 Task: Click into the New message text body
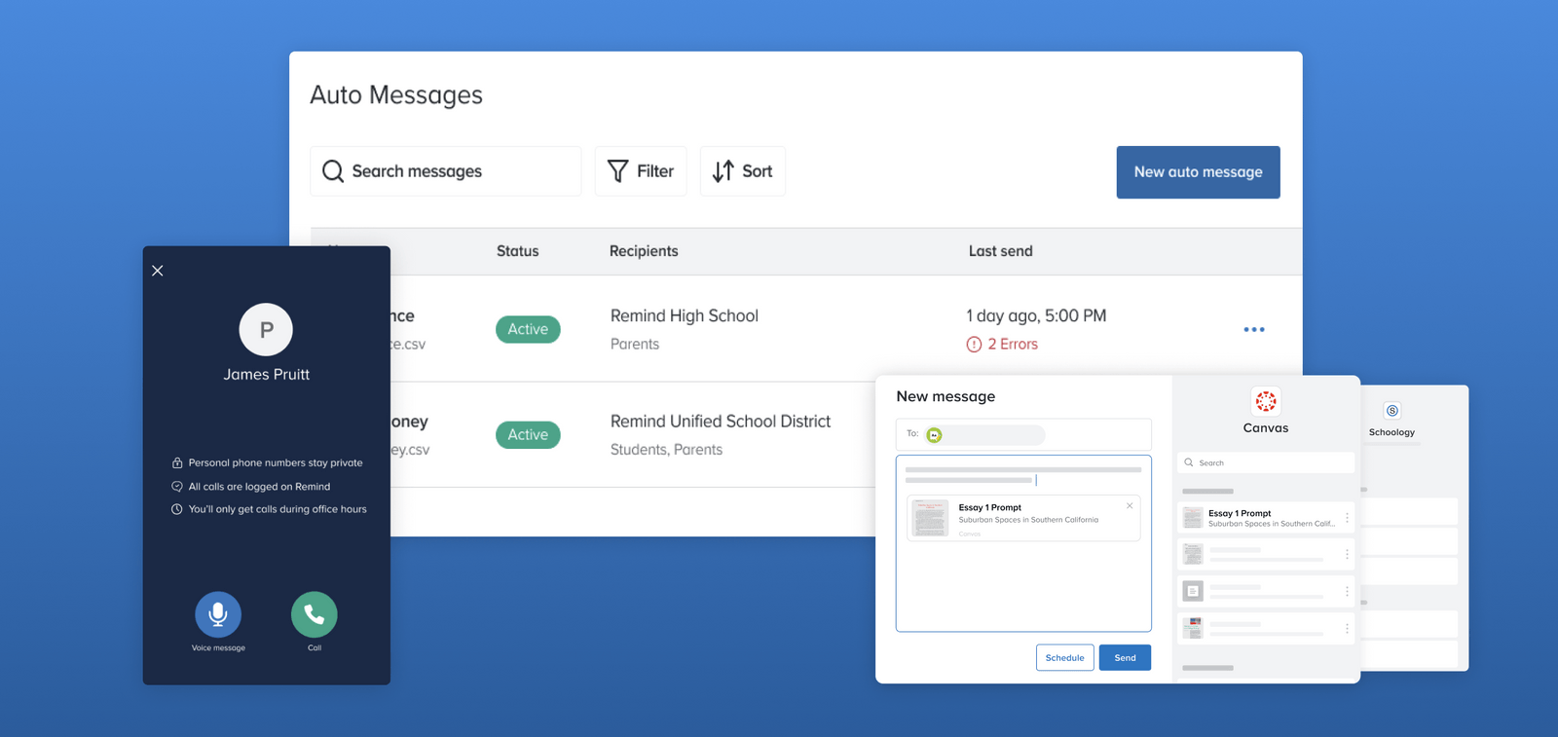pyautogui.click(x=1023, y=543)
